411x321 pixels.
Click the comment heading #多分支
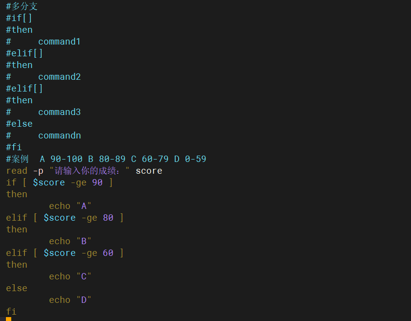click(22, 6)
